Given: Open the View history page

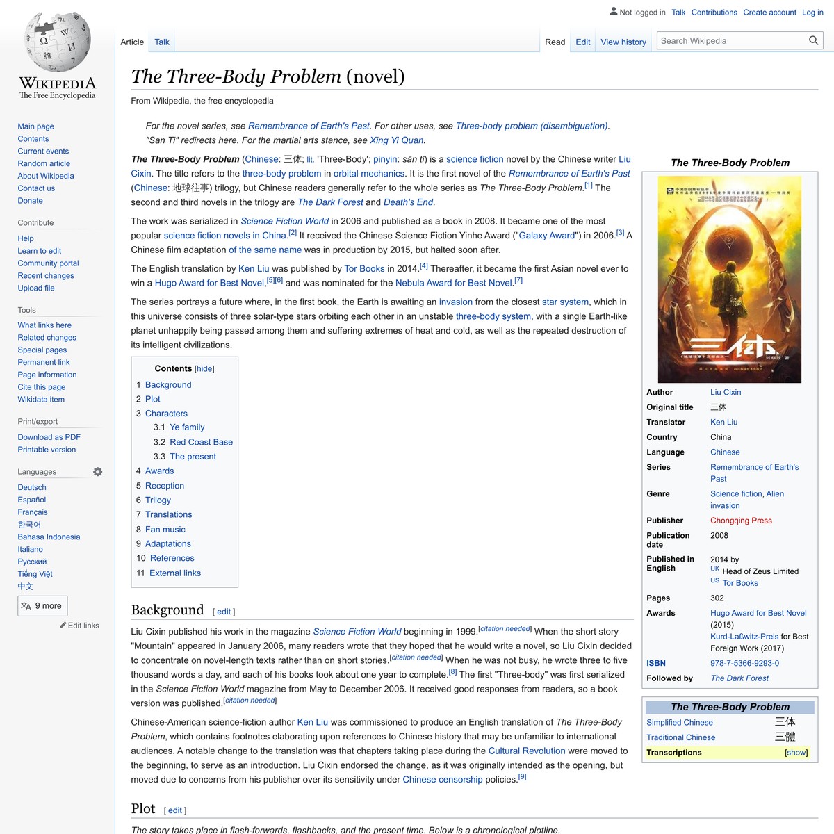Looking at the screenshot, I should click(x=623, y=42).
